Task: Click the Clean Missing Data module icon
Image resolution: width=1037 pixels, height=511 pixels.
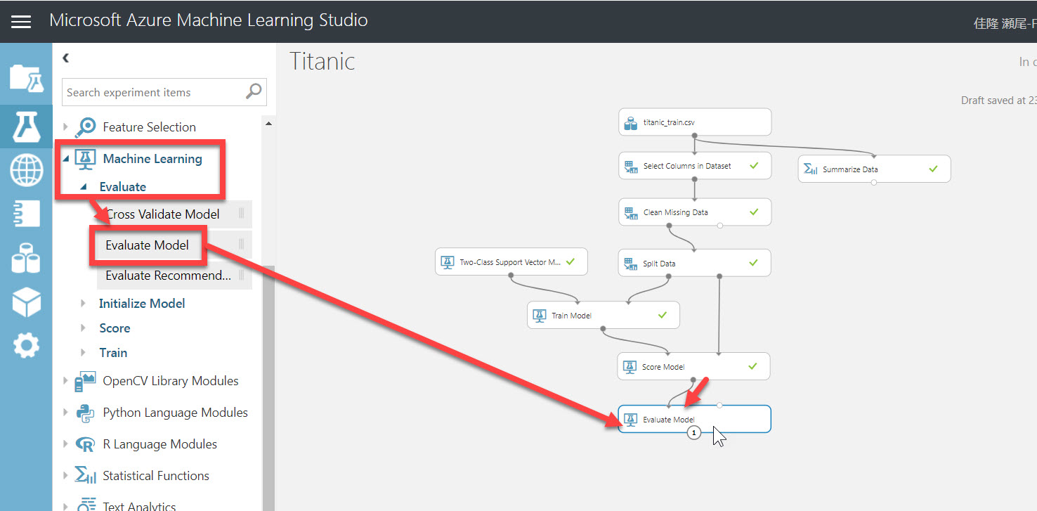Action: coord(630,212)
